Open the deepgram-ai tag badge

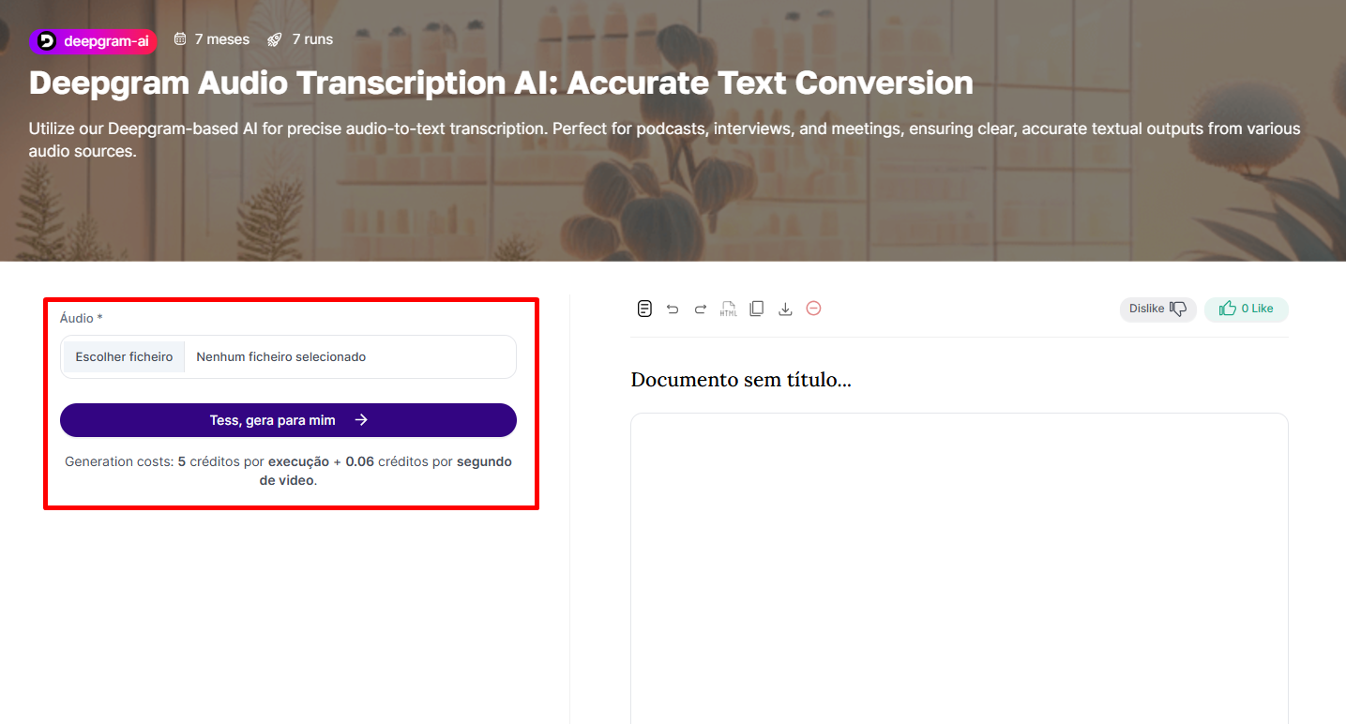tap(93, 40)
